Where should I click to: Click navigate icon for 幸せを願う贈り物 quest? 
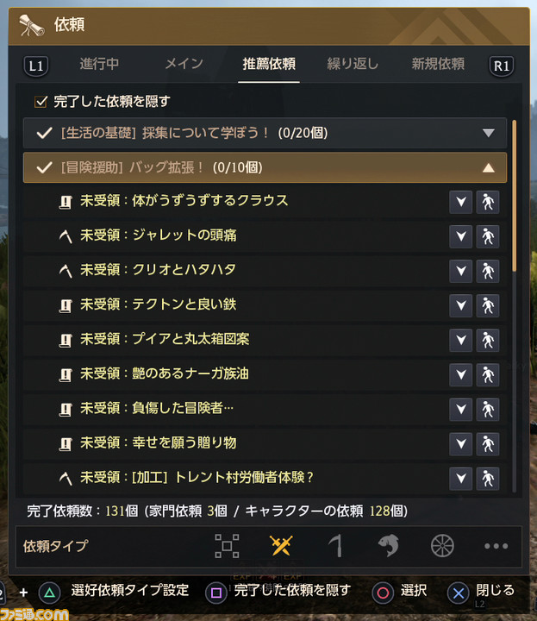(488, 443)
